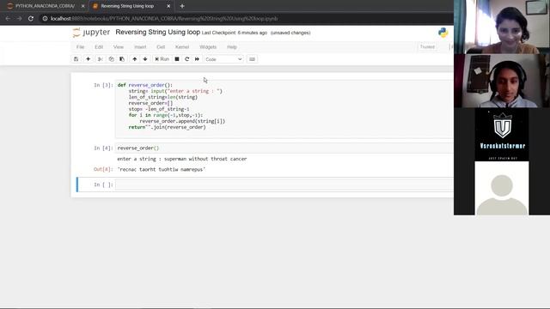Viewport: 550px width, 309px height.
Task: Select the shield logo participant tile
Action: click(x=502, y=135)
